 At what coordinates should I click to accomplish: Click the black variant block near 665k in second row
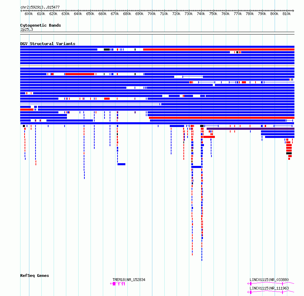[x=107, y=50]
